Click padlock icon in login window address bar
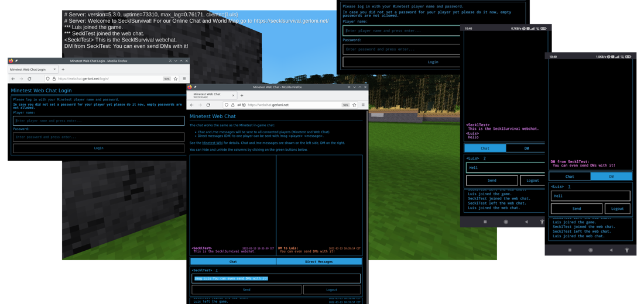The image size is (644, 304). point(53,79)
